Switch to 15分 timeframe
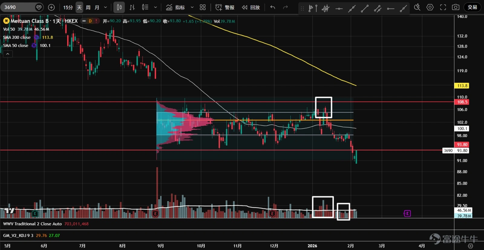The width and height of the screenshot is (484, 250). tap(68, 7)
